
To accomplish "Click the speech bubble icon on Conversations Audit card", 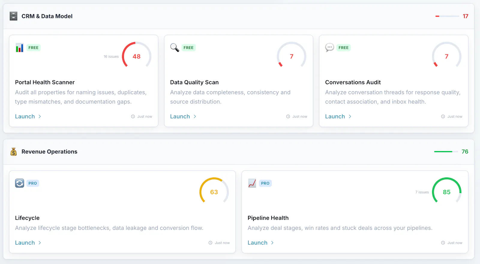I will point(329,48).
